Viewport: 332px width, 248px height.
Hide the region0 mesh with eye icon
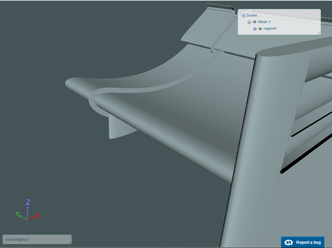click(260, 29)
